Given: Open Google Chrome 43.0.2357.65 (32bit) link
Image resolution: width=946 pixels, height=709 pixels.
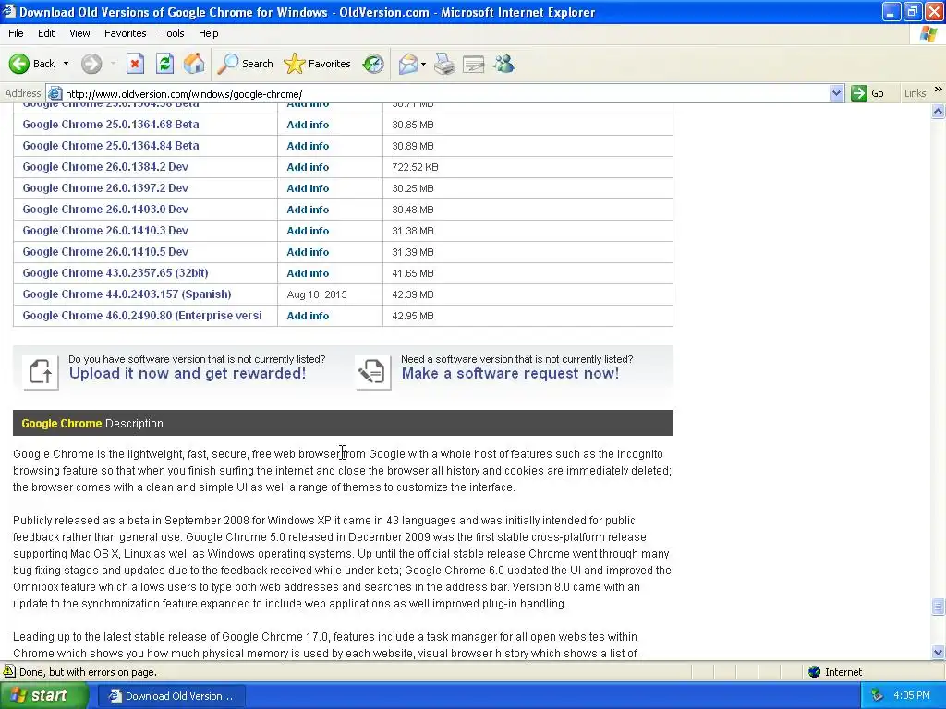Looking at the screenshot, I should click(115, 272).
